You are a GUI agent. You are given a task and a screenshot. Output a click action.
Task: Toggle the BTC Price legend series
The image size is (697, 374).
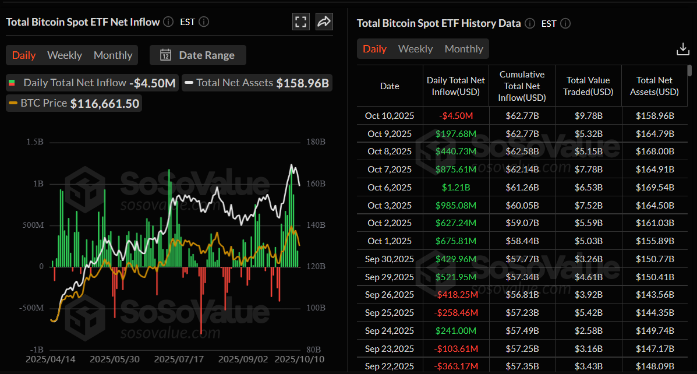tap(73, 104)
